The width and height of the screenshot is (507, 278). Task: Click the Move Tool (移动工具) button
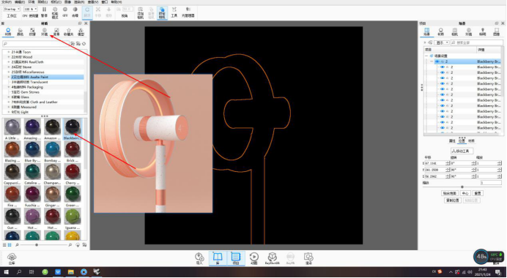click(462, 151)
